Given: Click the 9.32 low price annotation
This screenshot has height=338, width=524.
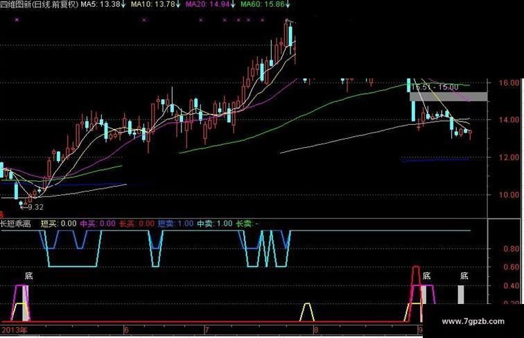Looking at the screenshot, I should point(35,207).
